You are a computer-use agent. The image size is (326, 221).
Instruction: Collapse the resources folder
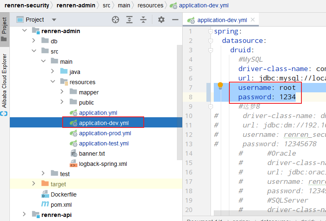(53, 81)
